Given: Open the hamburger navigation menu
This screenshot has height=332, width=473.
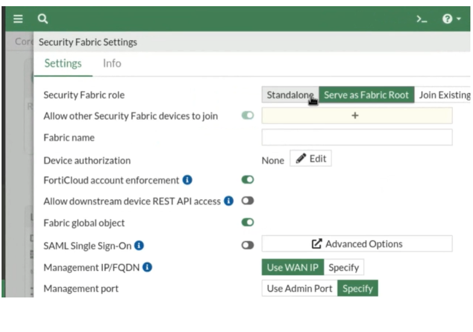Looking at the screenshot, I should pos(18,19).
